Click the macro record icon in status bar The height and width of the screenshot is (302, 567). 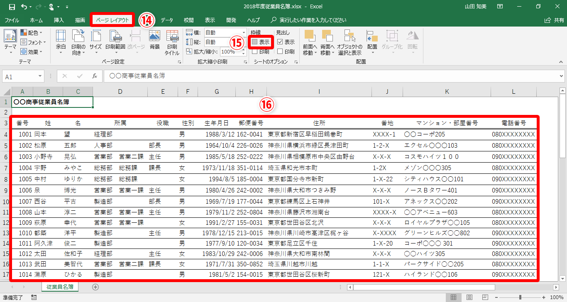pyautogui.click(x=34, y=297)
